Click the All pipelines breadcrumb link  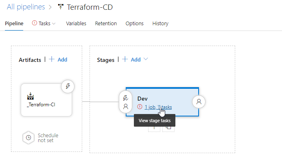pyautogui.click(x=26, y=7)
